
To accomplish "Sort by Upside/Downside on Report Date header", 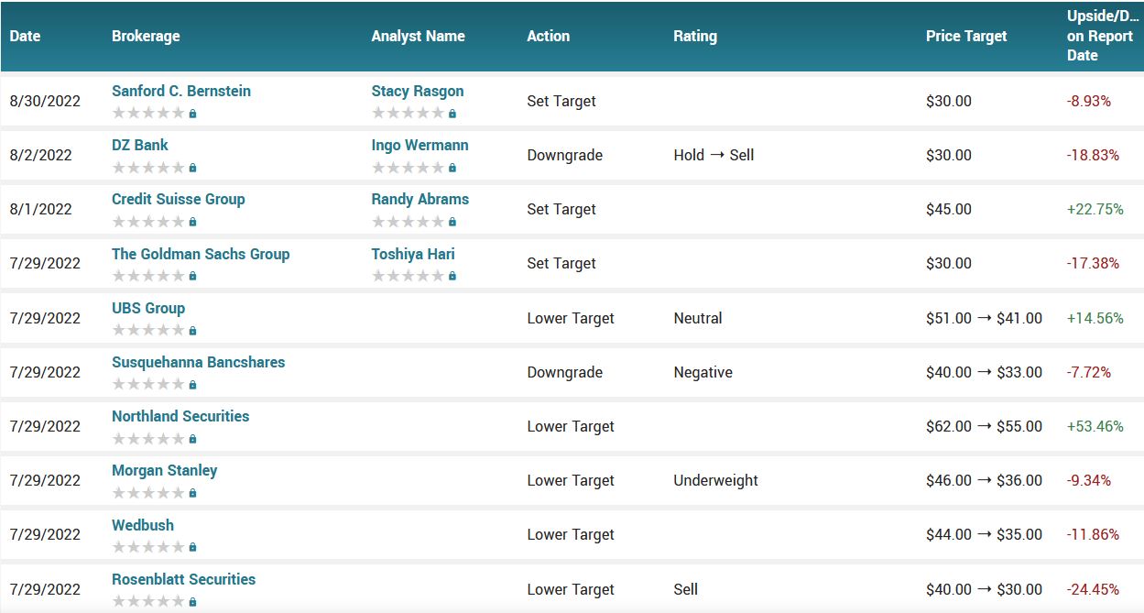I will tap(1103, 36).
